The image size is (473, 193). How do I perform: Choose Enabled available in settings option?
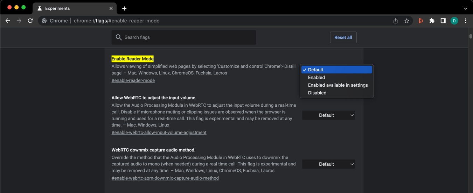[x=338, y=85]
